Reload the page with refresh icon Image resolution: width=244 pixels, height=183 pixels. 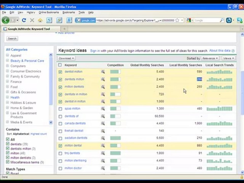coord(24,20)
